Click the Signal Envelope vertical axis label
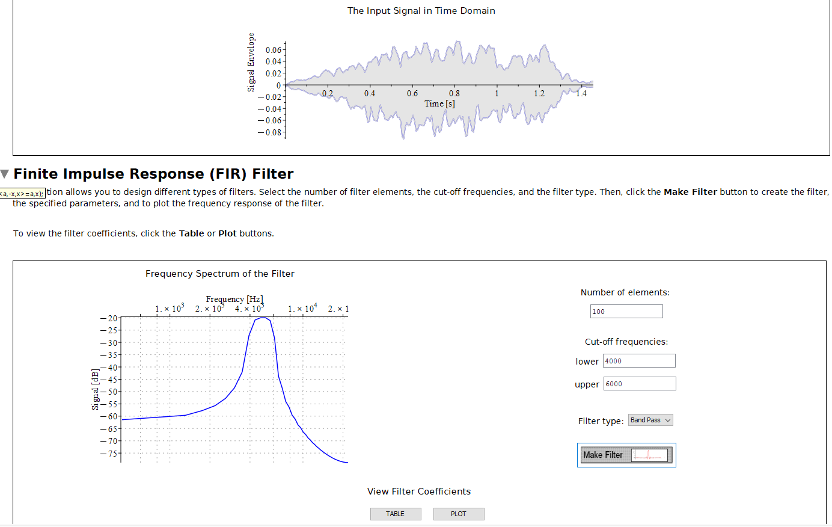The image size is (832, 527). [251, 63]
